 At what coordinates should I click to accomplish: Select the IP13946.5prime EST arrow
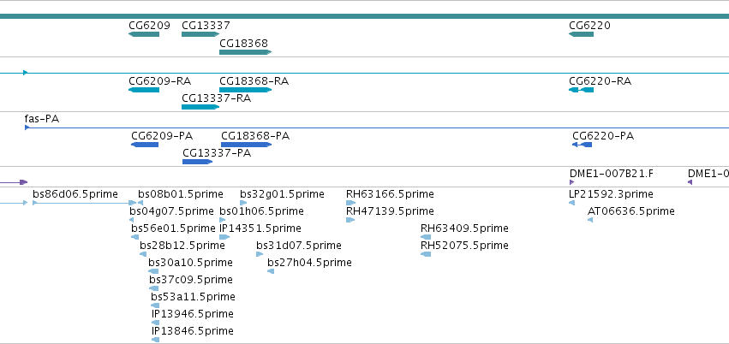click(155, 323)
